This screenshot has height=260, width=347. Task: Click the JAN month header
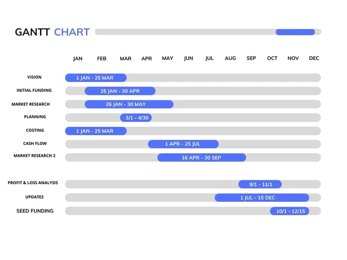78,59
